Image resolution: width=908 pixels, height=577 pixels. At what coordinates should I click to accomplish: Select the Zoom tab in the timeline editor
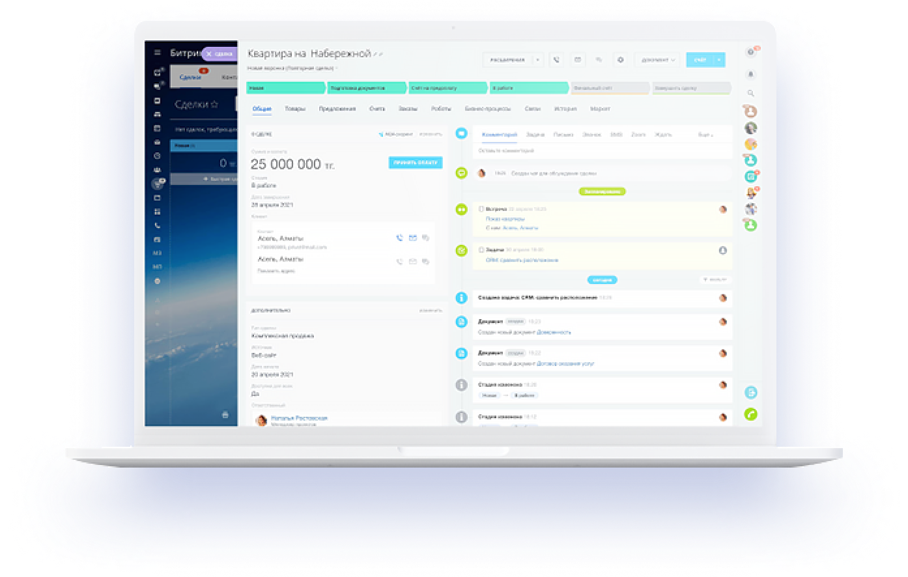pos(638,135)
